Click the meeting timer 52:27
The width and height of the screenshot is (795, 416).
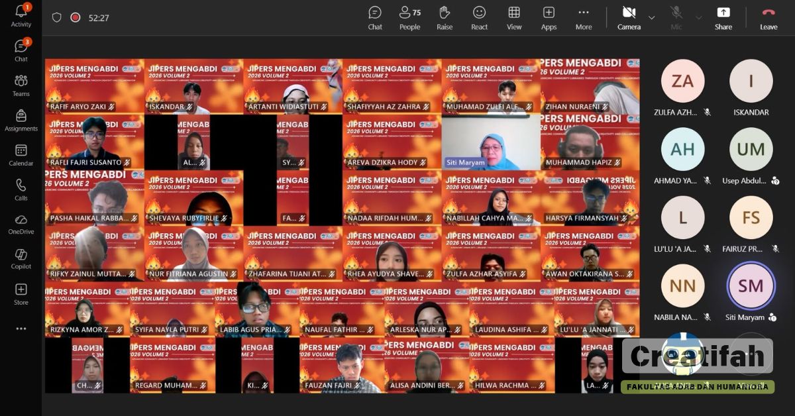tap(99, 18)
